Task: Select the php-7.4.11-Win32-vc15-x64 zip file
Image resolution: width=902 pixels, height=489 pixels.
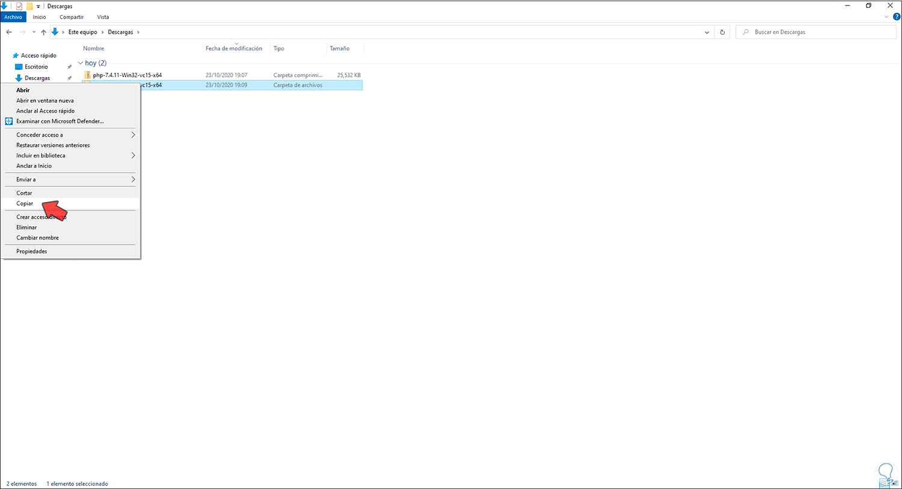Action: (x=127, y=75)
